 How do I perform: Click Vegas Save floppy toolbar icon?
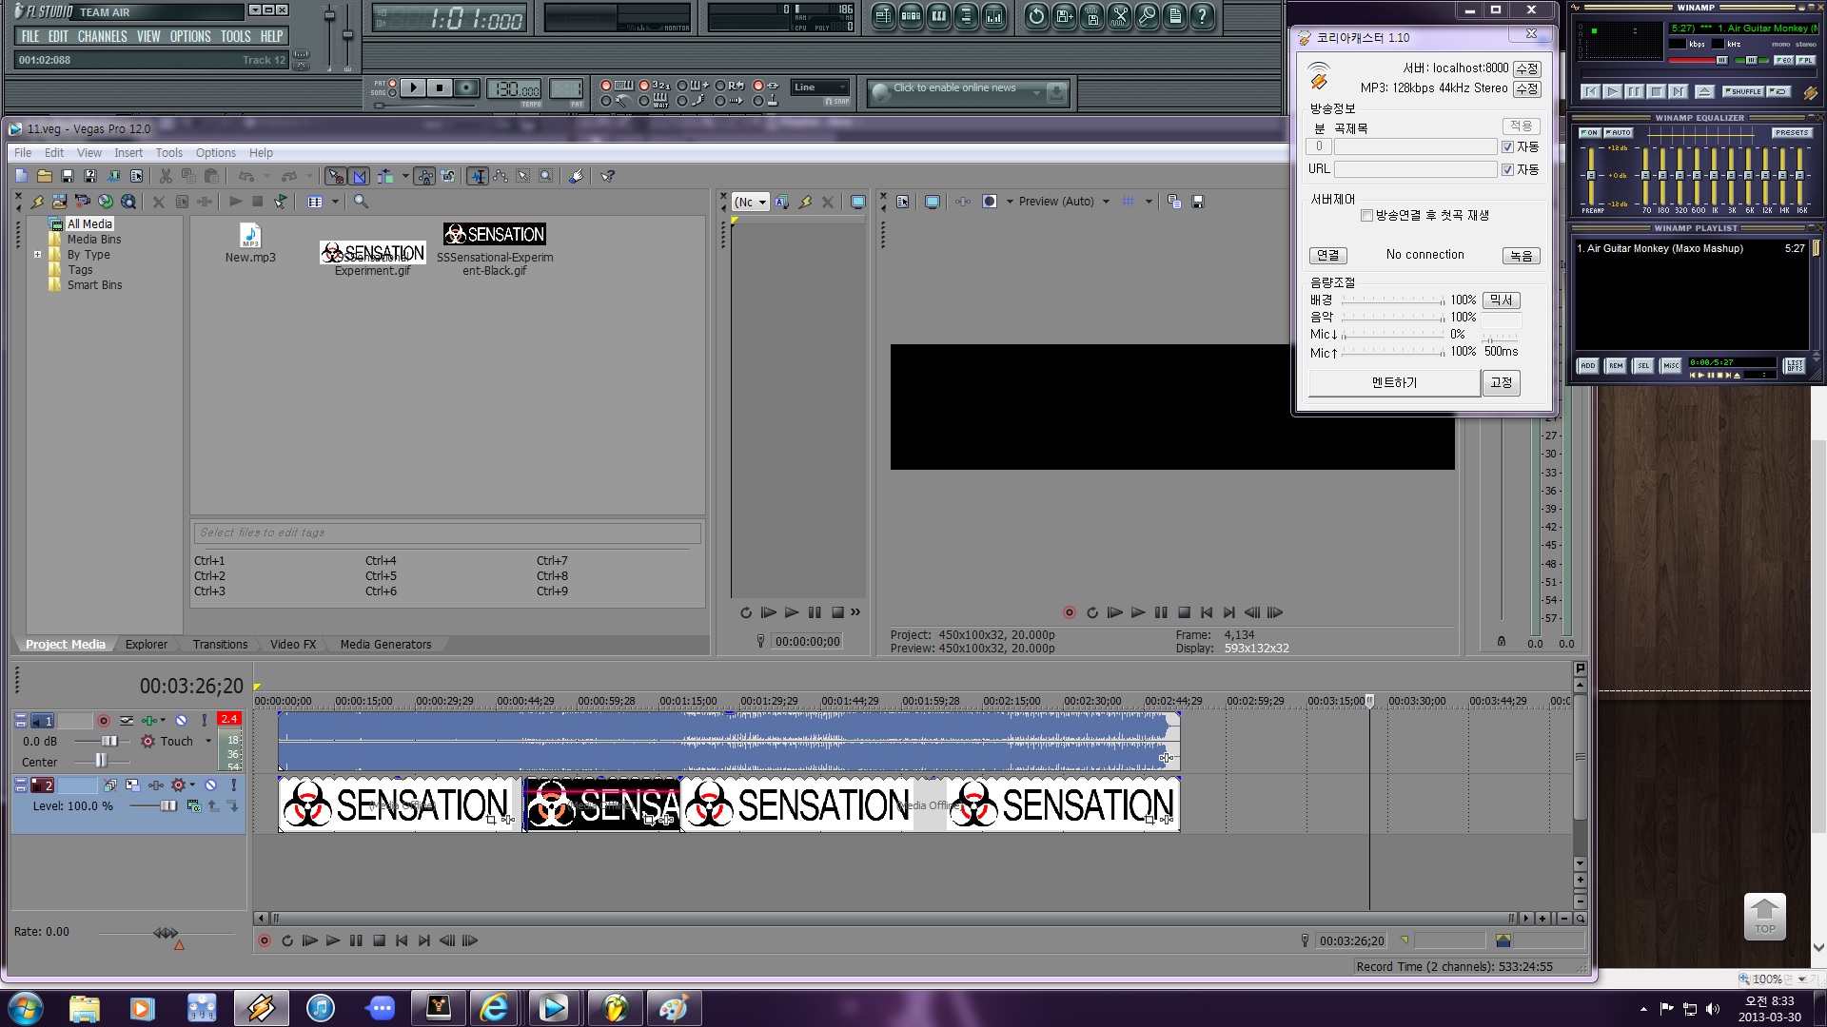[x=68, y=176]
